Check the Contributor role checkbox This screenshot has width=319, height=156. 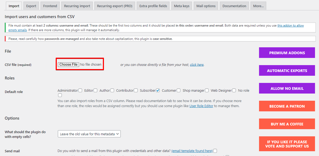point(136,90)
